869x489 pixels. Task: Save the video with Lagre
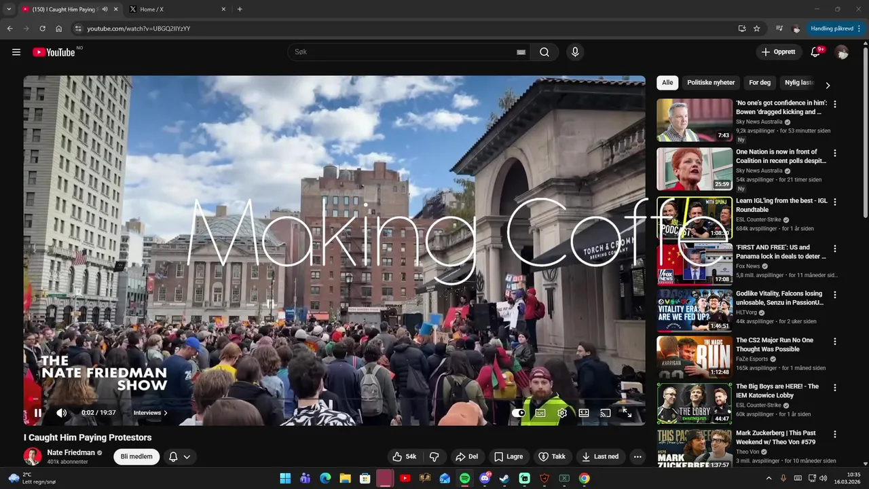click(509, 456)
